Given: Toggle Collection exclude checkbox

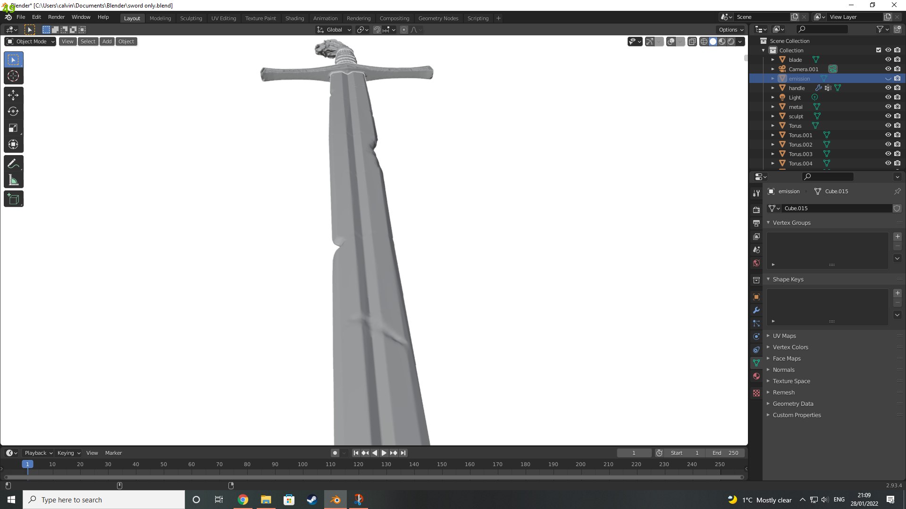Looking at the screenshot, I should pyautogui.click(x=879, y=50).
